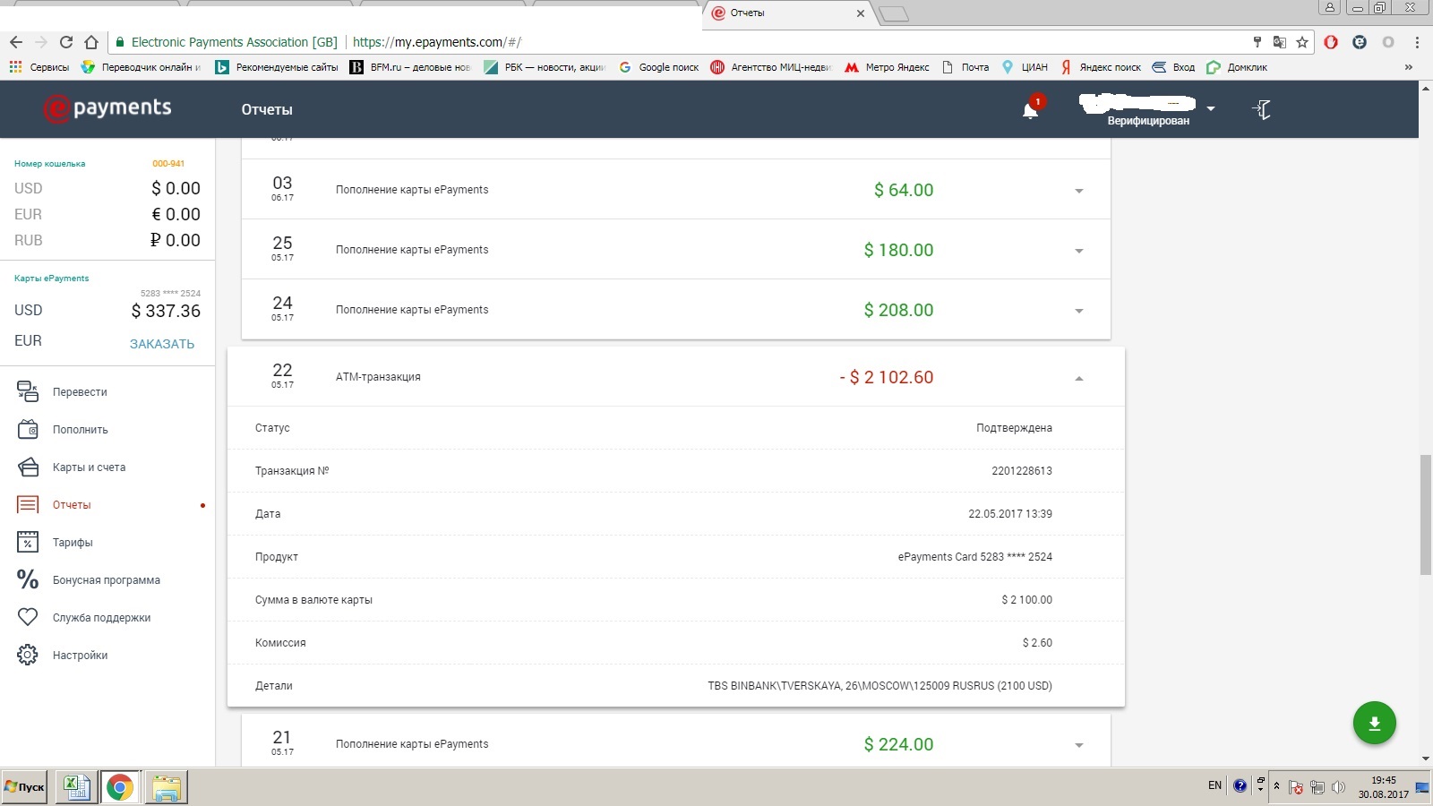The width and height of the screenshot is (1433, 806).
Task: Show more bookmarks with chevron
Action: point(1408,67)
